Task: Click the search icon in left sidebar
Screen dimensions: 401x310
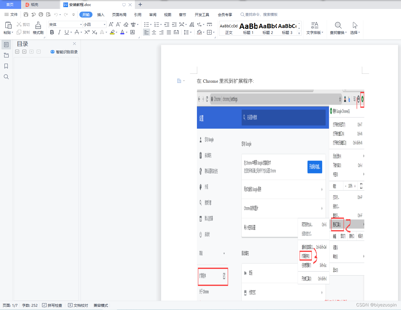Action: (6, 77)
